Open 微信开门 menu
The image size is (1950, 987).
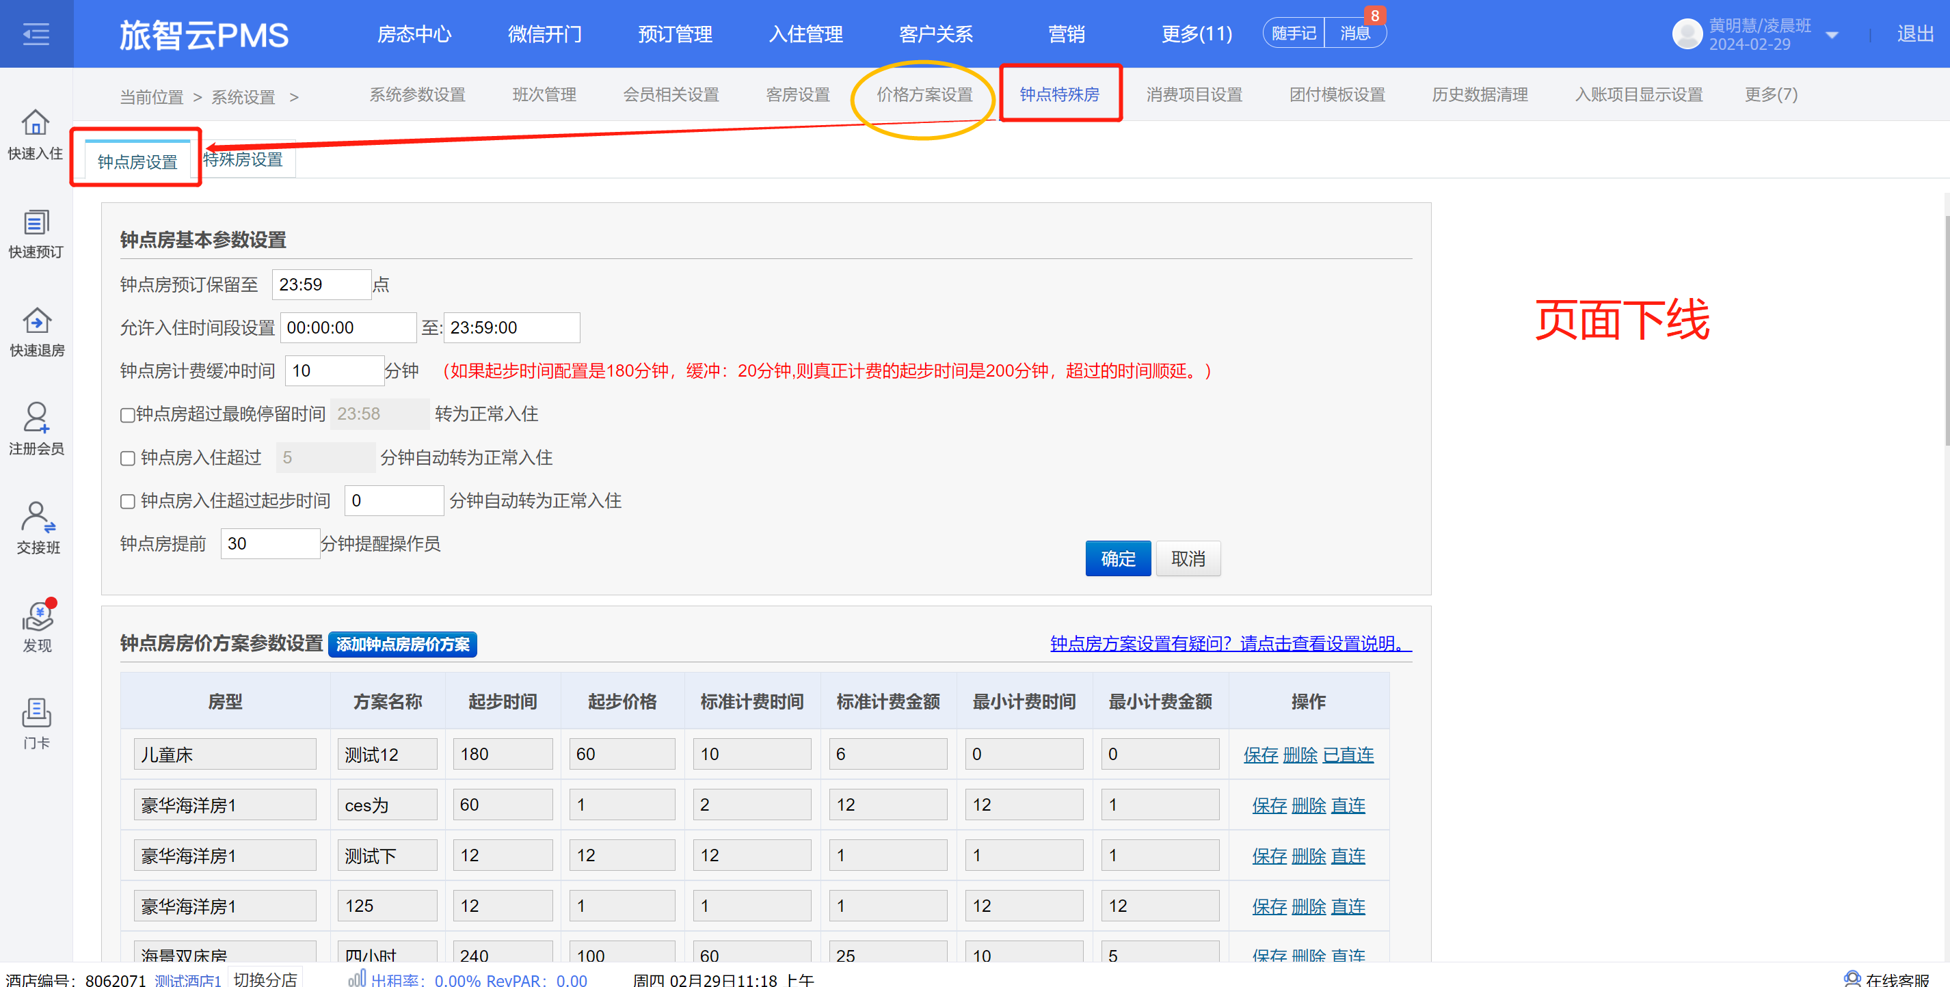(544, 34)
